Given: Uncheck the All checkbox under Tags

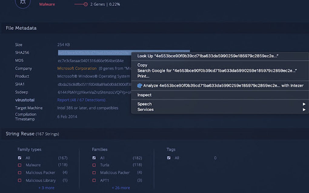Looking at the screenshot, I should (169, 158).
